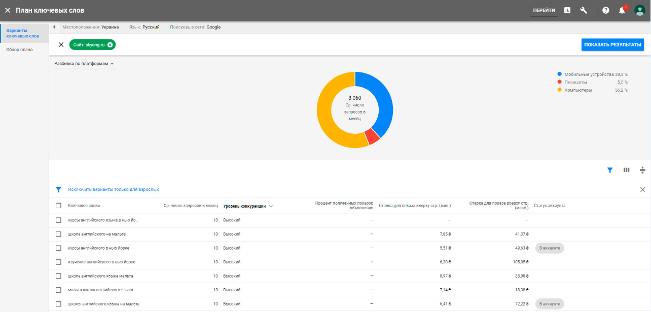The height and width of the screenshot is (312, 651).
Task: Sort by Ср. число запросов в месяц header
Action: pos(191,206)
